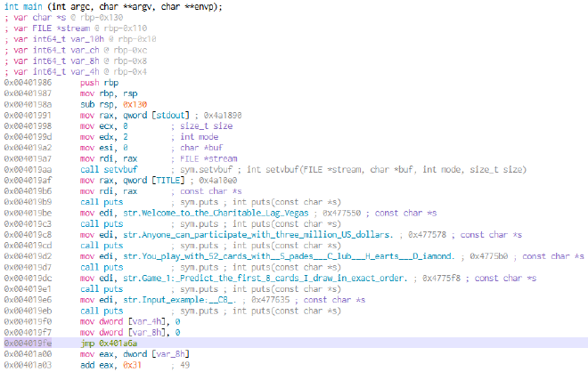Viewport: 588px width, 372px height.
Task: Click the sub rsp, 0x130 instruction
Action: pyautogui.click(x=114, y=104)
